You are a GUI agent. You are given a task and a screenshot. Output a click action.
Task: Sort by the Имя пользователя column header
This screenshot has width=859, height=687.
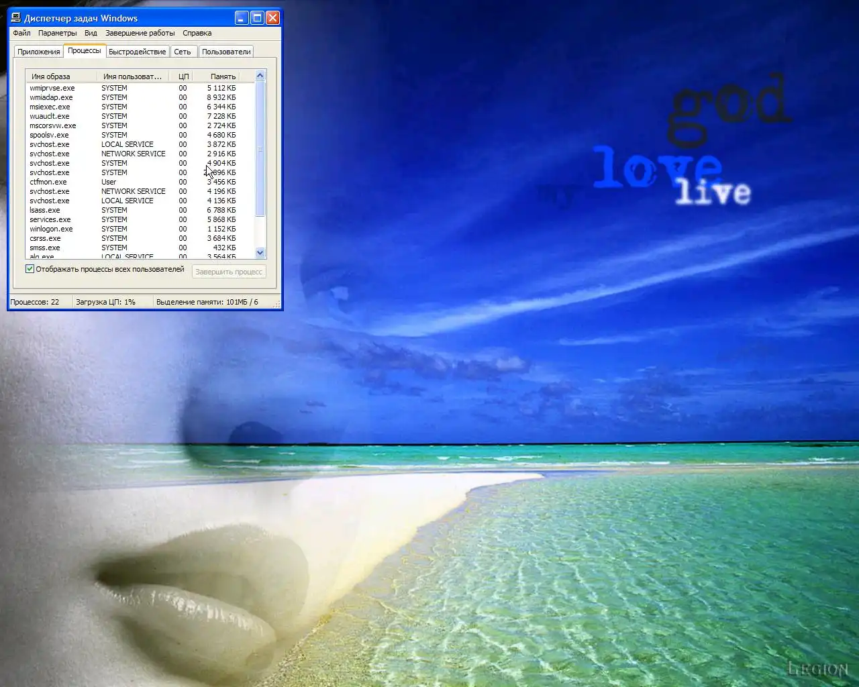(133, 76)
